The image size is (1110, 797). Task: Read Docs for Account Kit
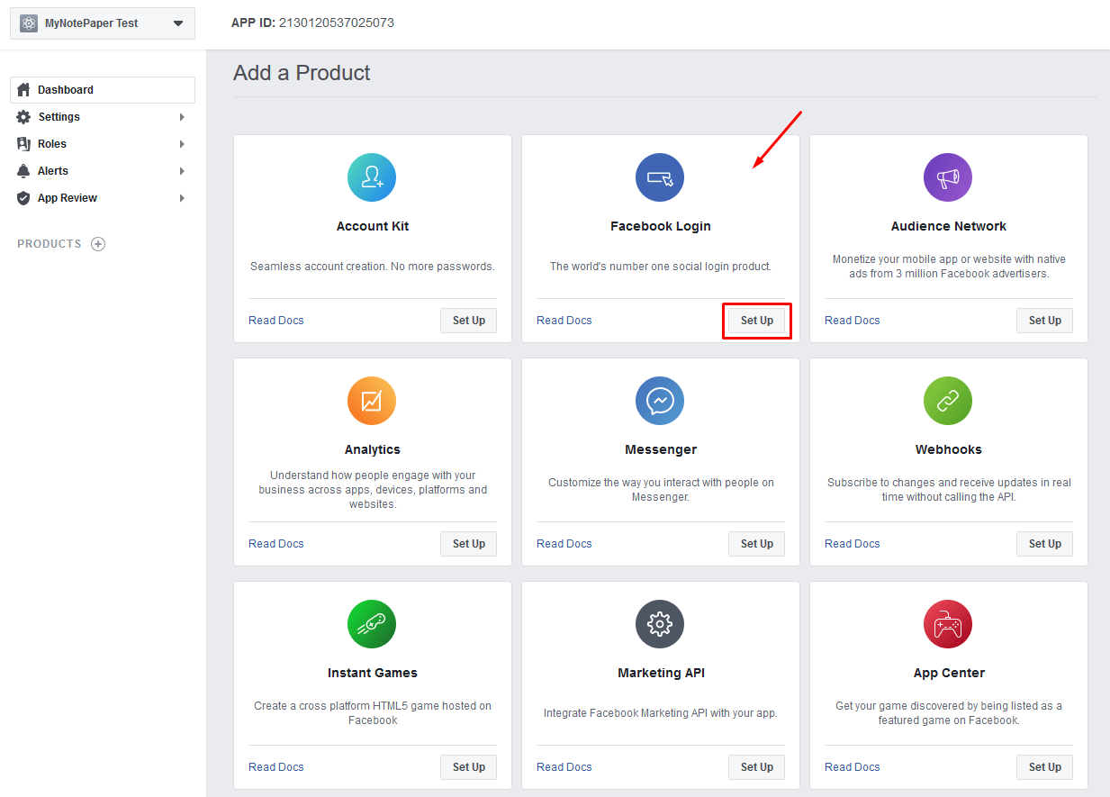(276, 321)
